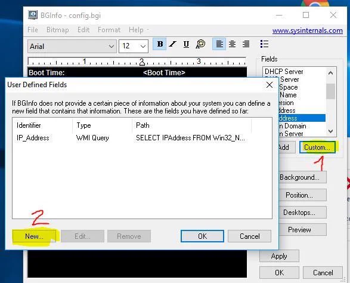Toggle bullet list icon
Viewport: 350px width, 283px height.
(x=264, y=44)
